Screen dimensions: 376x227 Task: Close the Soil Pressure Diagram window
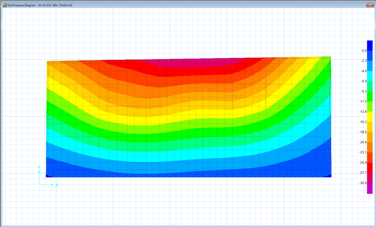tap(369, 5)
